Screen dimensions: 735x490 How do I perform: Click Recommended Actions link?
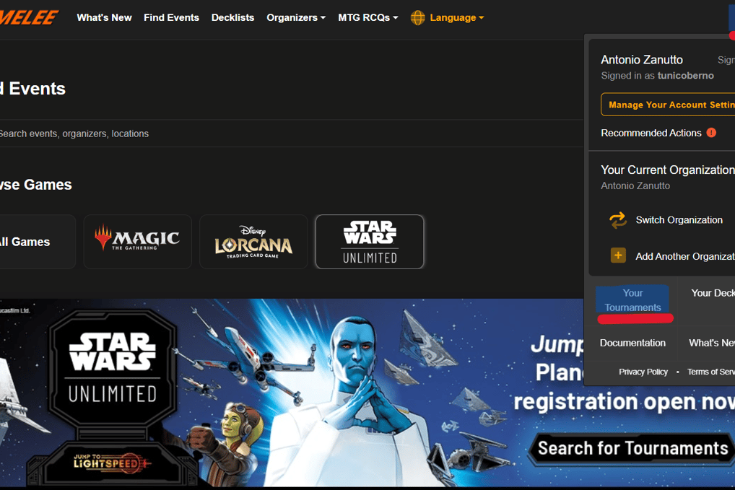coord(651,133)
